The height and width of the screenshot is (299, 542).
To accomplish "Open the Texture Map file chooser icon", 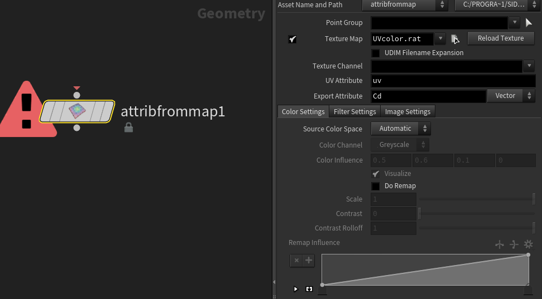I will click(455, 39).
